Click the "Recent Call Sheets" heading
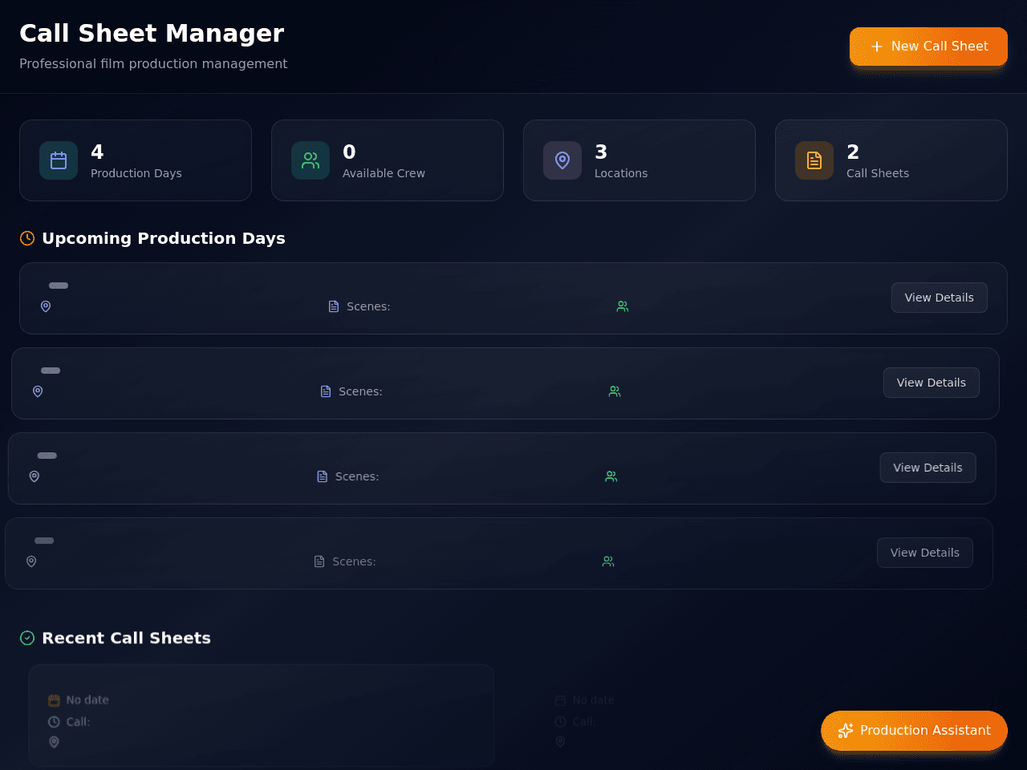The image size is (1027, 770). (x=126, y=638)
